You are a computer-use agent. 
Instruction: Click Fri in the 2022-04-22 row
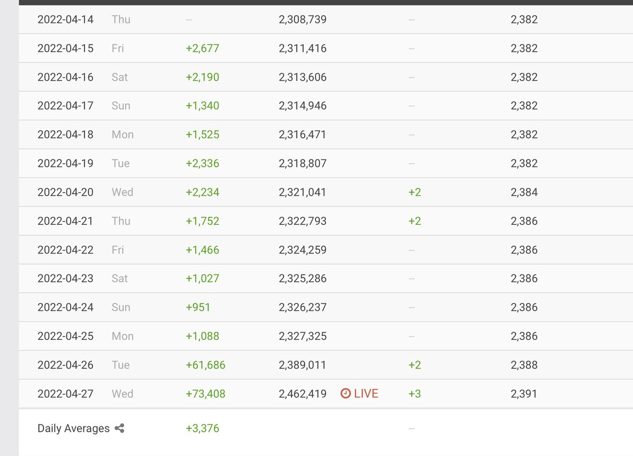coord(118,250)
